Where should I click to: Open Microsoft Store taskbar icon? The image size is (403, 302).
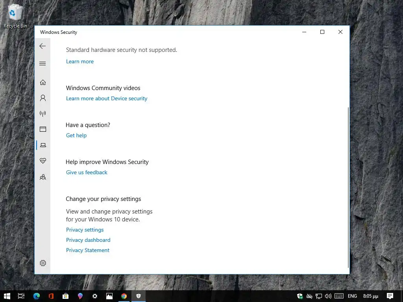click(x=66, y=296)
